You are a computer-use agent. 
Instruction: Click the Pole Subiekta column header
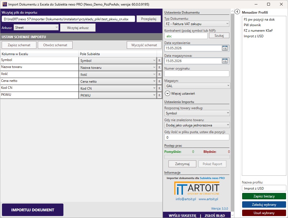point(118,54)
